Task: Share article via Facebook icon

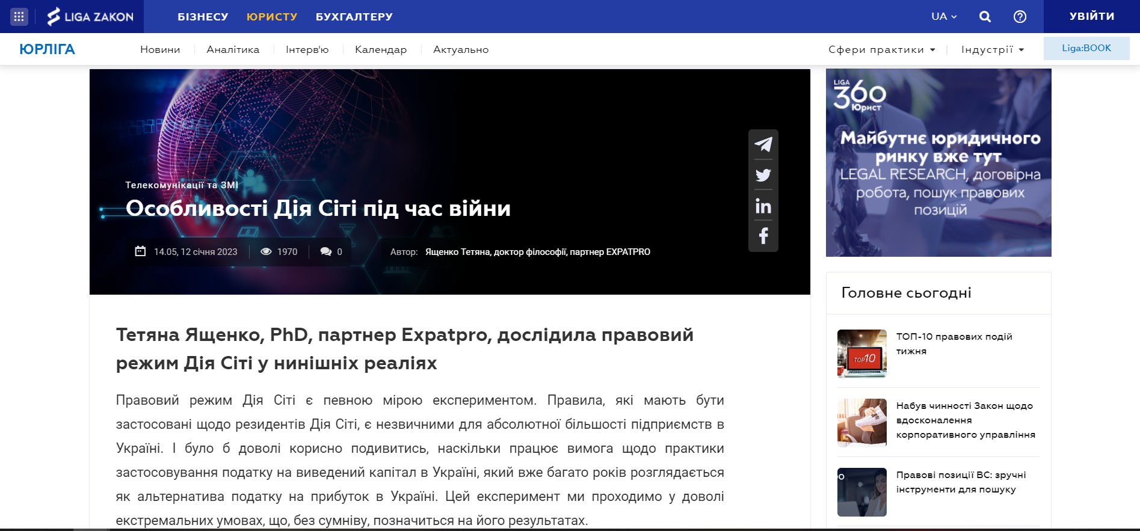Action: (x=763, y=236)
